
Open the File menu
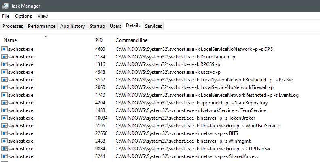pyautogui.click(x=6, y=16)
